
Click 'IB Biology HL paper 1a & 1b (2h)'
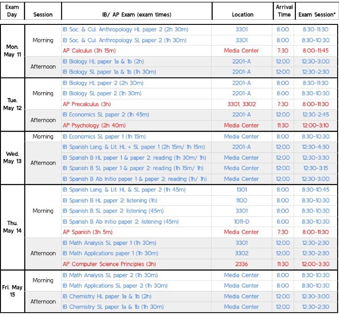point(103,61)
